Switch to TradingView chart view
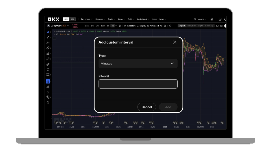Screen dimensions: 271x152 [191, 26]
